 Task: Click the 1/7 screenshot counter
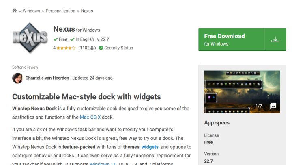pyautogui.click(x=259, y=106)
